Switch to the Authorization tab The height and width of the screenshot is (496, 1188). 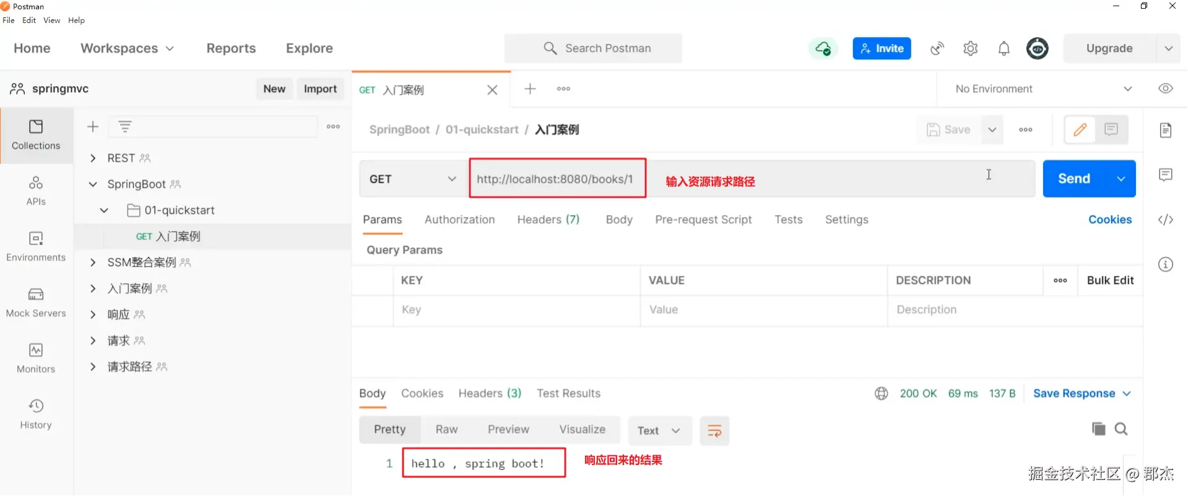[459, 220]
